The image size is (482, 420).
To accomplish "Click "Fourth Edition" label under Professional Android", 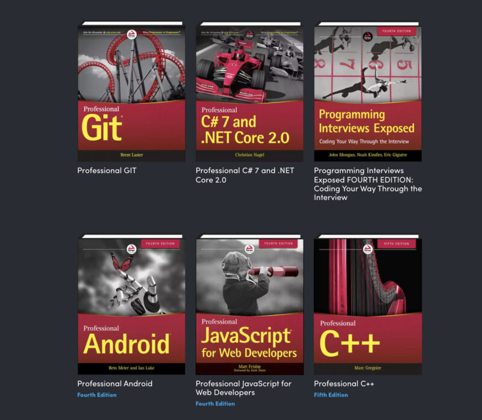I will (x=96, y=395).
